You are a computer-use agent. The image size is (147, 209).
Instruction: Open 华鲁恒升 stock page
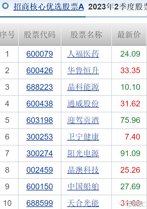coord(83,71)
